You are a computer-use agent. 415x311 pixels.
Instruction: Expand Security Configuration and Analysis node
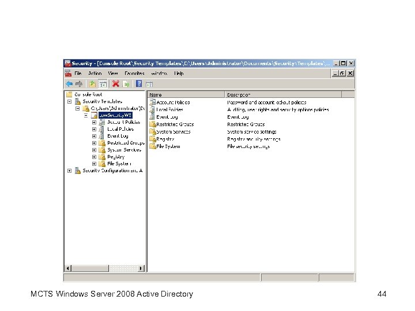[x=69, y=171]
